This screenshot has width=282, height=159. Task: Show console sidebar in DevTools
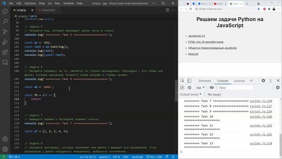coord(182,87)
